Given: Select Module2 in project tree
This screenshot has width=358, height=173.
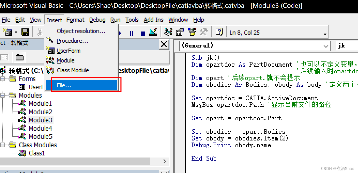Looking at the screenshot, I should 40,112.
